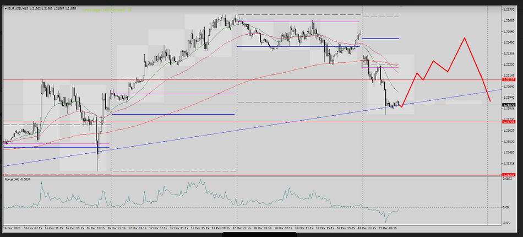
Task: Click the red 1.21203 price tag
Action: pyautogui.click(x=509, y=174)
